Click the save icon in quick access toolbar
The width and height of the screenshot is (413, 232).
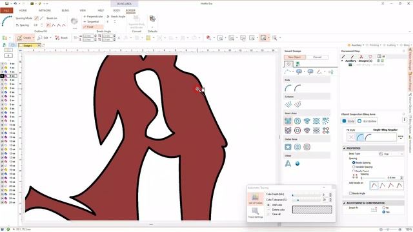[x=6, y=4]
